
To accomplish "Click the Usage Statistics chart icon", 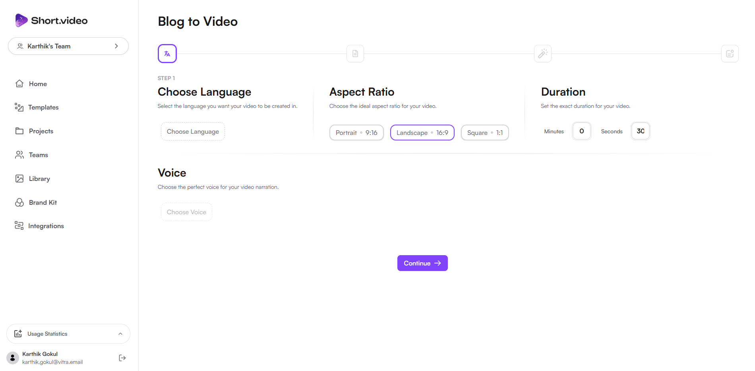I will pos(18,334).
